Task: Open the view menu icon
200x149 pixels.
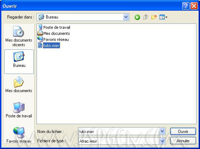Action: coord(163,17)
